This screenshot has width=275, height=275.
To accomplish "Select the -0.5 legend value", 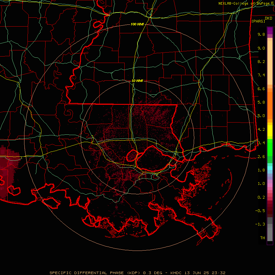I will (260, 211).
